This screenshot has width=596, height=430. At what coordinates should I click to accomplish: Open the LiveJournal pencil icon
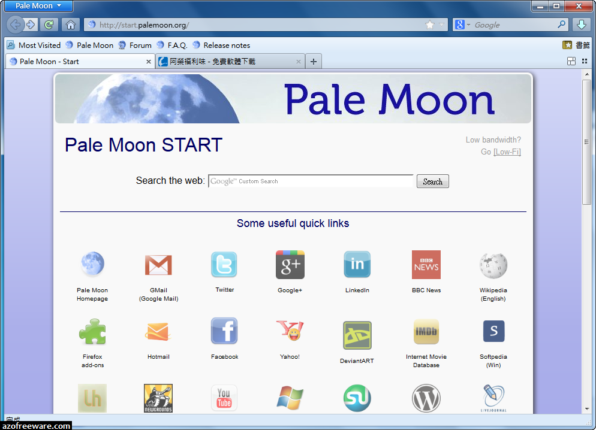(x=493, y=398)
